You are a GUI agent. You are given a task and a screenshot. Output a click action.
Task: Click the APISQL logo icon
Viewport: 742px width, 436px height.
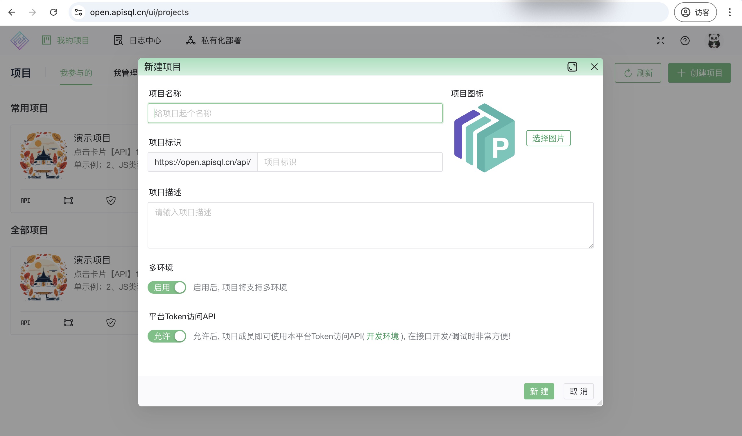point(20,41)
